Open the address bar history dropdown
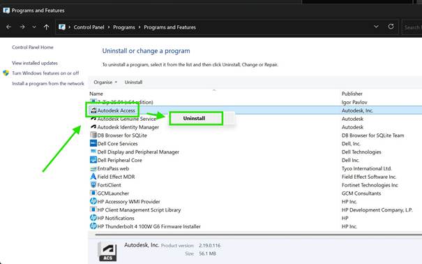 point(376,27)
